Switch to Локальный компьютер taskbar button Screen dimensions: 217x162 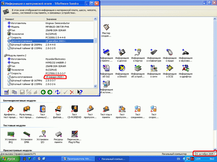click(x=112, y=159)
